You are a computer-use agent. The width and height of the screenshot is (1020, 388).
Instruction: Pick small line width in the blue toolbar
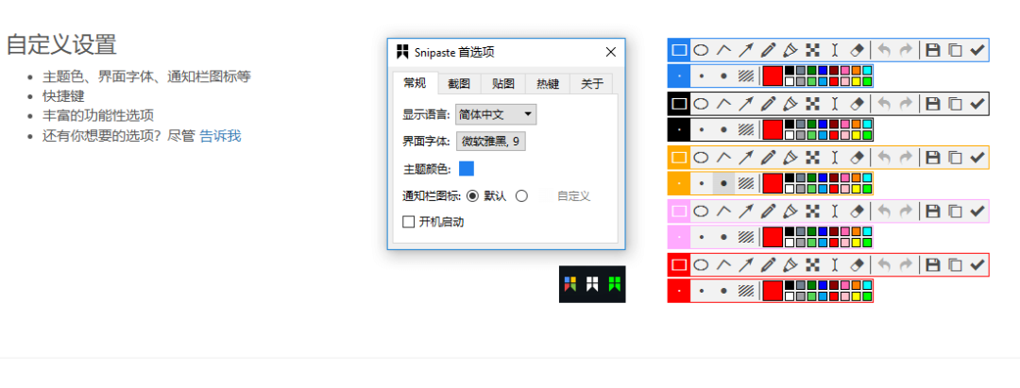(701, 76)
